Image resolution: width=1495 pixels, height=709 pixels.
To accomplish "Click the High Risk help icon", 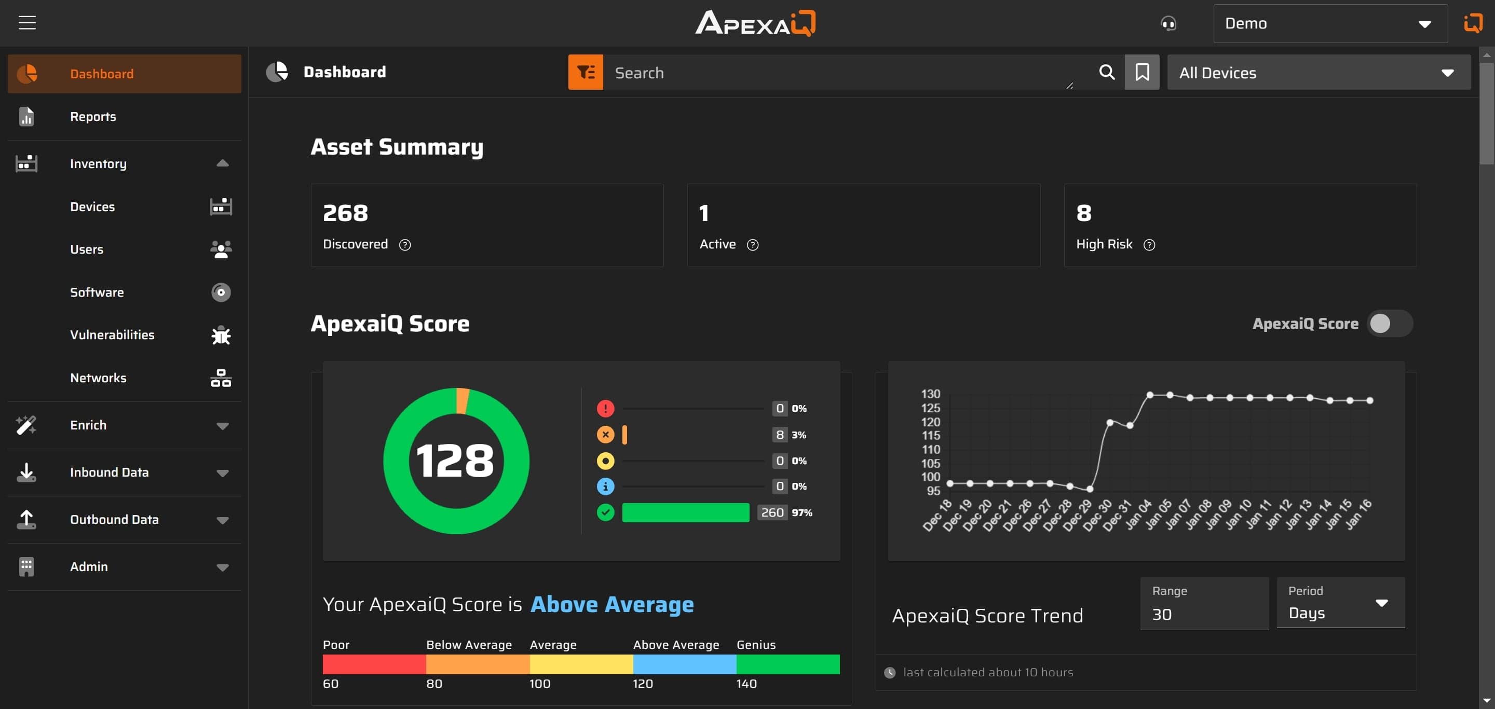I will click(1149, 245).
